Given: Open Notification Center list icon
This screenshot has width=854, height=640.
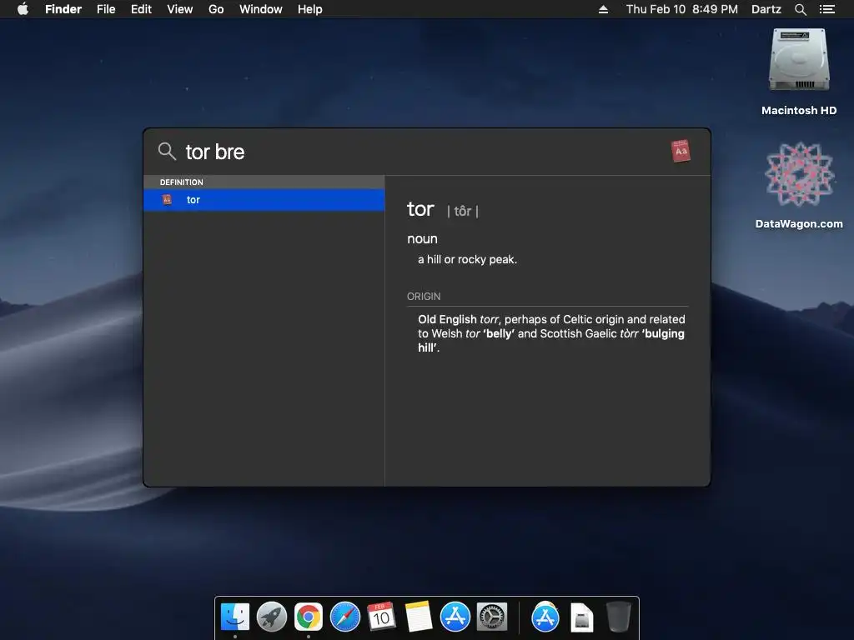Looking at the screenshot, I should pos(827,9).
